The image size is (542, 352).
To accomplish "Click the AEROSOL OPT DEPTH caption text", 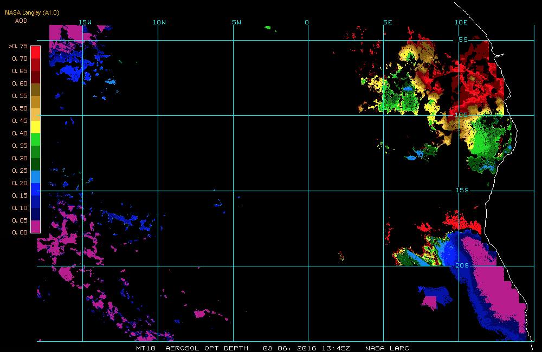I will click(x=207, y=348).
